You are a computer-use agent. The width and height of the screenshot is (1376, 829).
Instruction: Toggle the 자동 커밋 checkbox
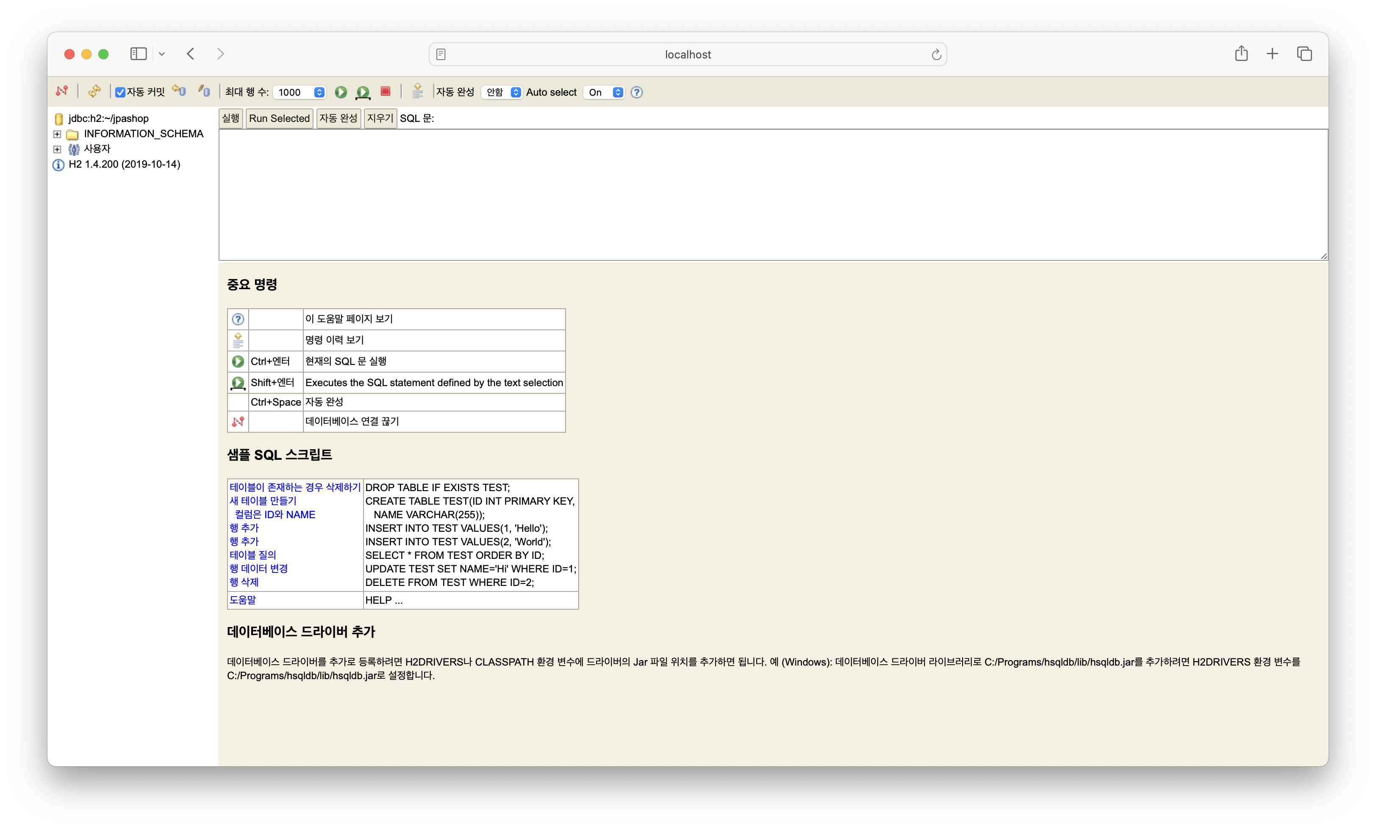(120, 92)
